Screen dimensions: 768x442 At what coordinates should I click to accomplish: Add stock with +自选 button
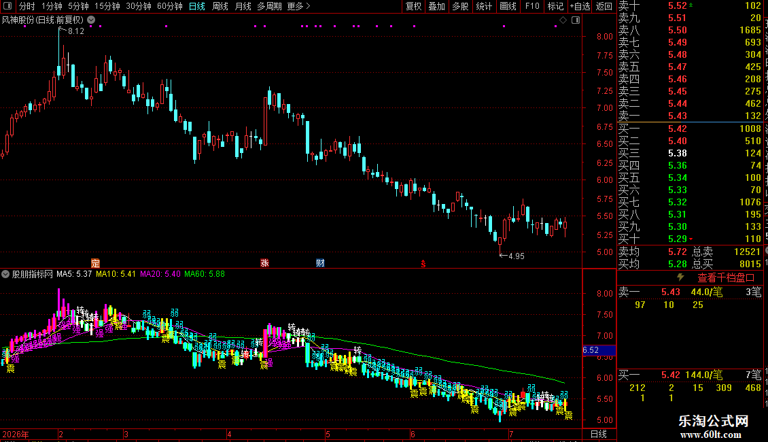point(580,6)
